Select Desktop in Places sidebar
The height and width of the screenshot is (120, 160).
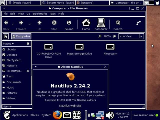click(x=16, y=55)
